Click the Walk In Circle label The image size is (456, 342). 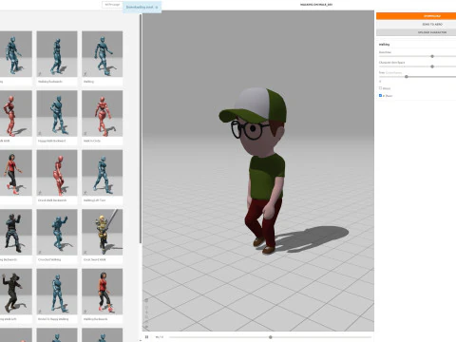pos(92,141)
